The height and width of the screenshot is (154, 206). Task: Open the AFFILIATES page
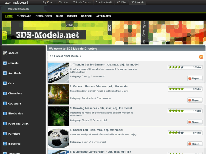pos(103,16)
